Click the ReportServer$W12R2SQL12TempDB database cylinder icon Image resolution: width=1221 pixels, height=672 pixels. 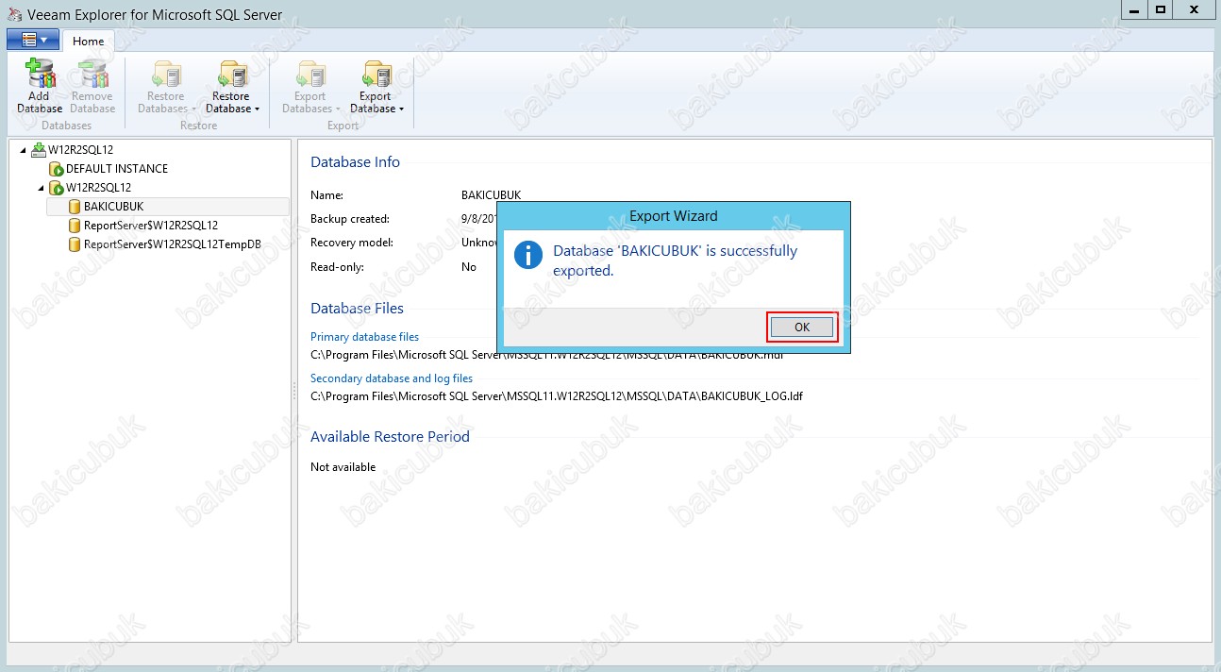[75, 244]
